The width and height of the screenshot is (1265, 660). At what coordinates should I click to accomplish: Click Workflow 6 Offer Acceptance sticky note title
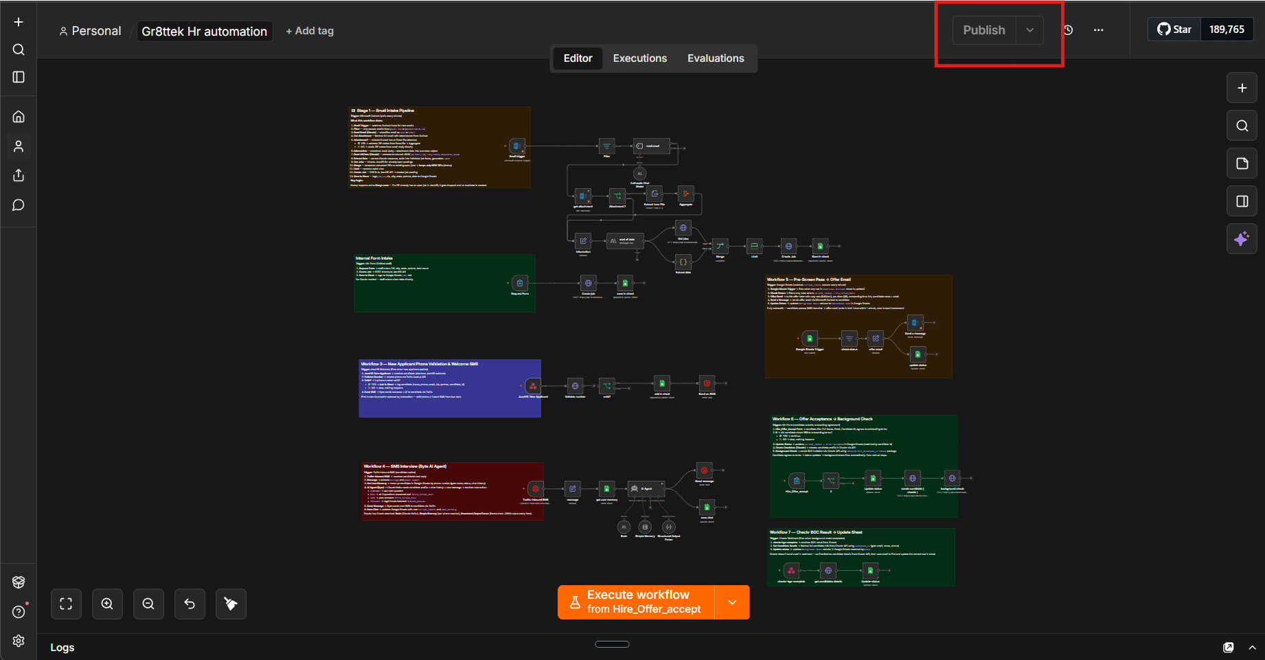pyautogui.click(x=822, y=418)
